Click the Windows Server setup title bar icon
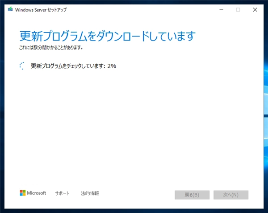This screenshot has width=268, height=213. click(10, 9)
